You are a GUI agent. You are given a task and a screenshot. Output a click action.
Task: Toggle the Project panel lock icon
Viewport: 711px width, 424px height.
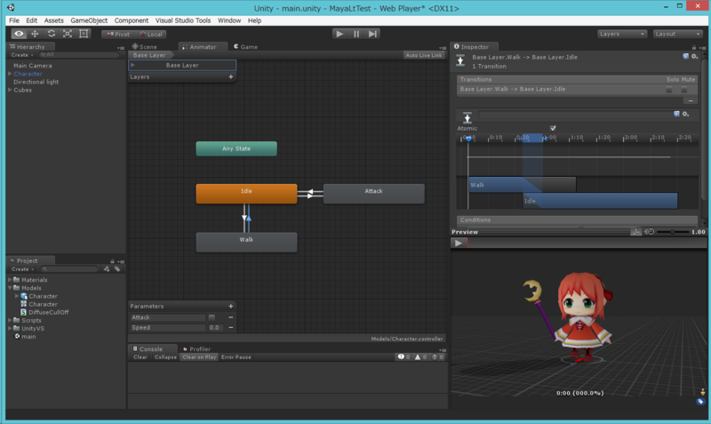point(112,260)
